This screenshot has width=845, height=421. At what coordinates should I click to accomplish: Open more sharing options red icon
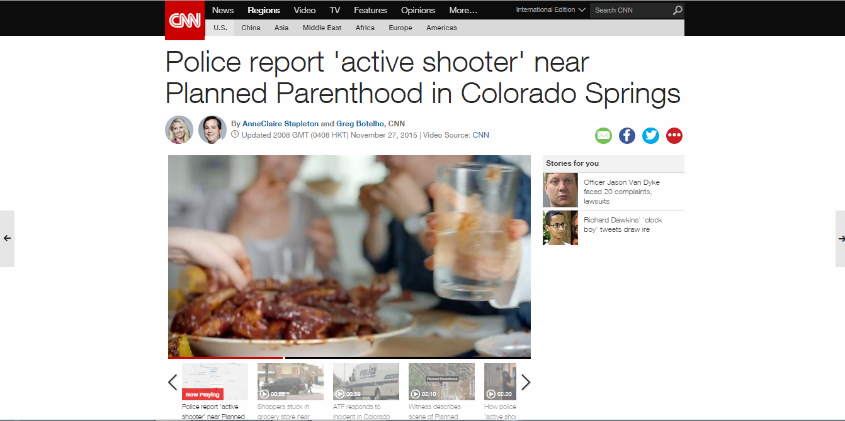click(674, 136)
